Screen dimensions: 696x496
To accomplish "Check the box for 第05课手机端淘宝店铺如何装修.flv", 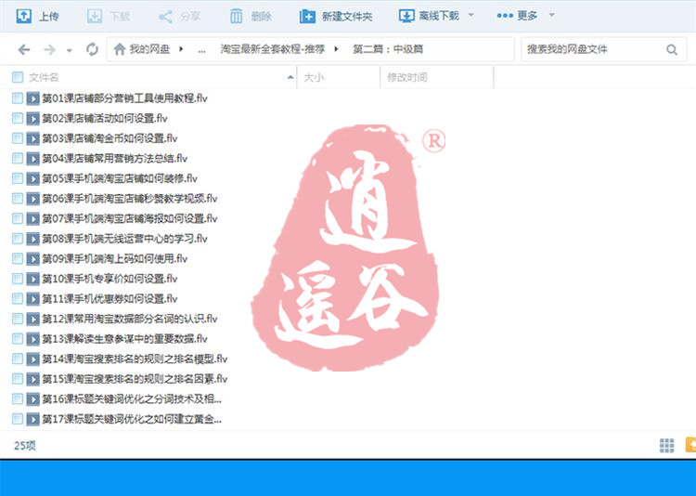I will (18, 178).
